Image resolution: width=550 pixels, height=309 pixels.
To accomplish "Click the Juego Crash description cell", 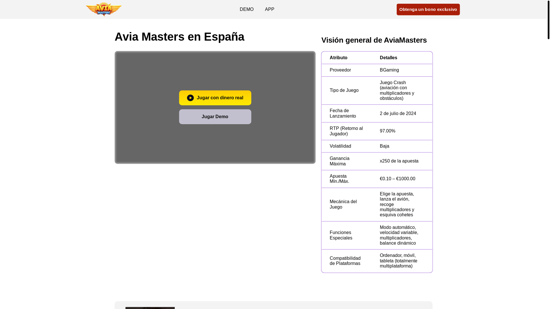I will [x=397, y=90].
